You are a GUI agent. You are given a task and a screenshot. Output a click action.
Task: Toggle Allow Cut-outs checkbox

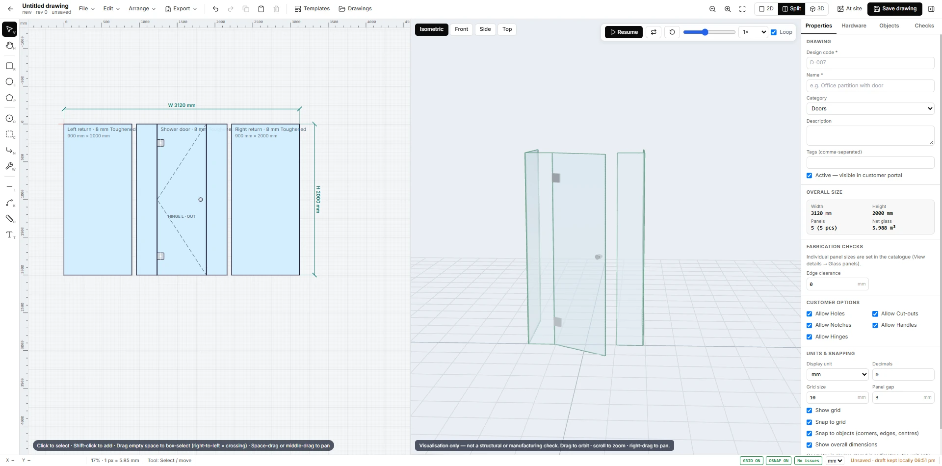pos(875,314)
